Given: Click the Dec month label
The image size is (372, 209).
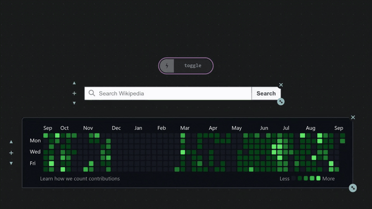Looking at the screenshot, I should pos(116,128).
